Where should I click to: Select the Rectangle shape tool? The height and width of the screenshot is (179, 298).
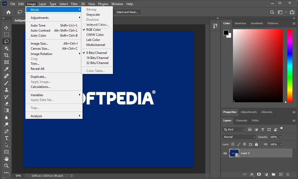[x=6, y=152]
